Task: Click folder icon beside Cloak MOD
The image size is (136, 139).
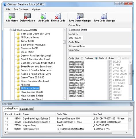Action: (18, 52)
